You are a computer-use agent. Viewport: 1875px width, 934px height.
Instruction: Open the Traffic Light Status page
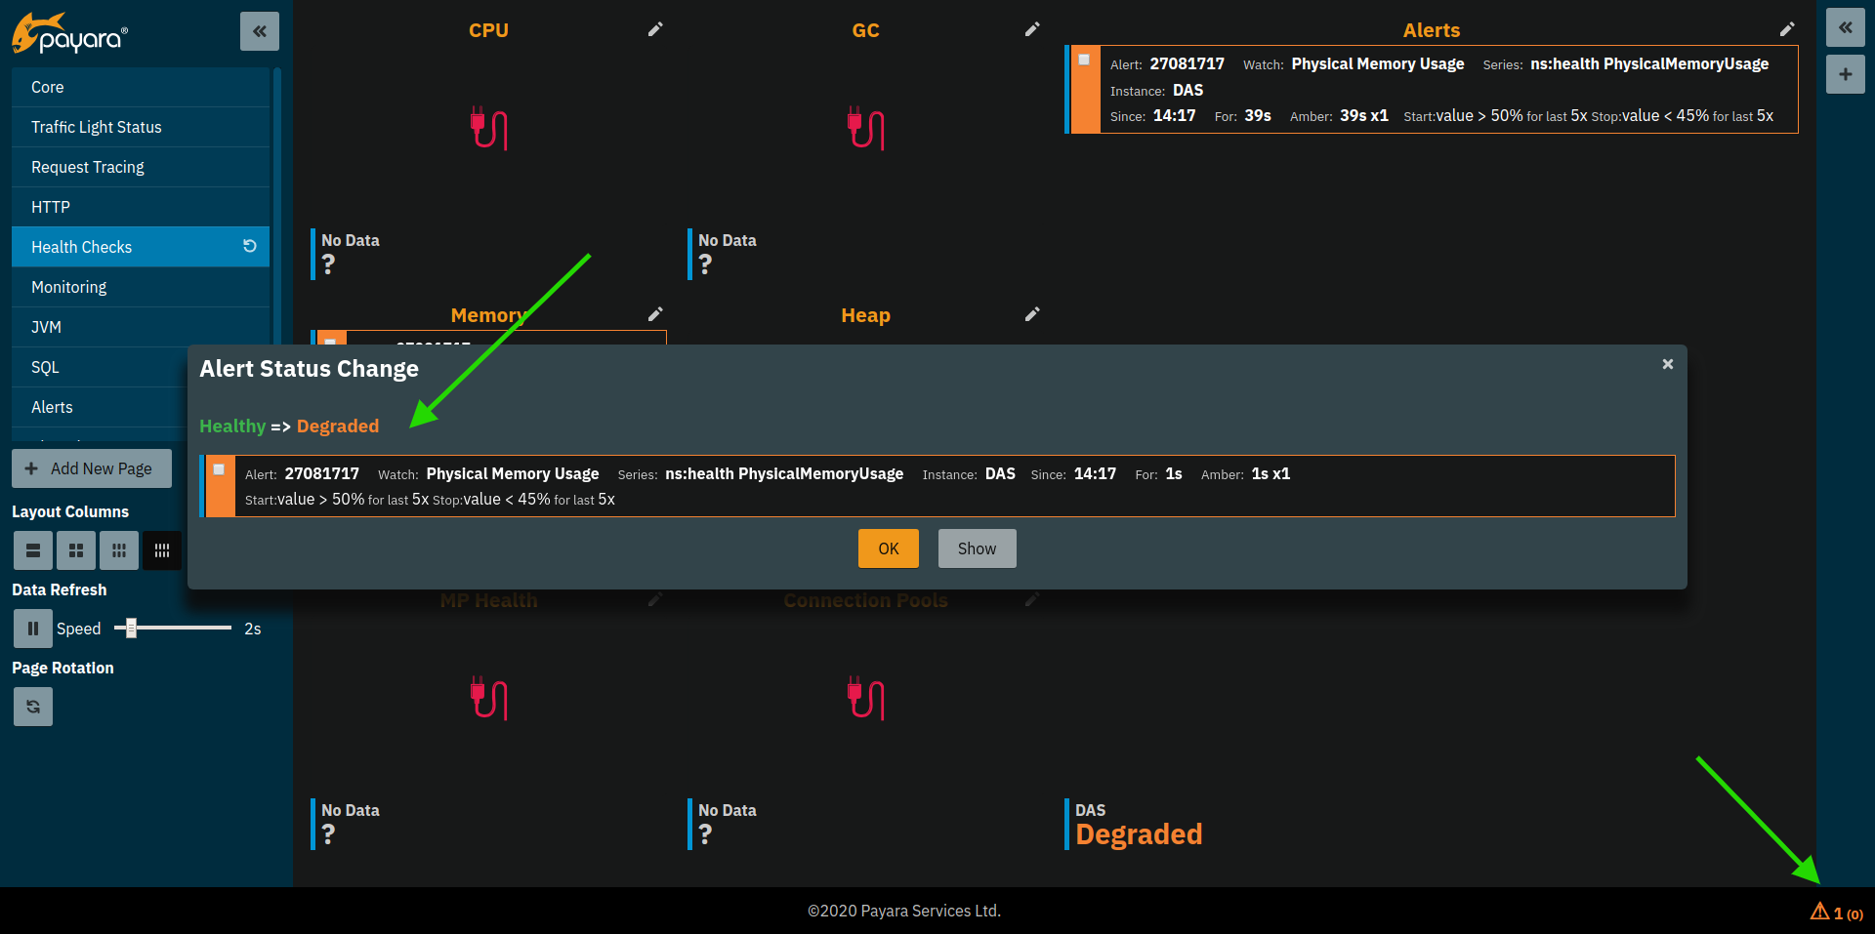click(x=97, y=127)
